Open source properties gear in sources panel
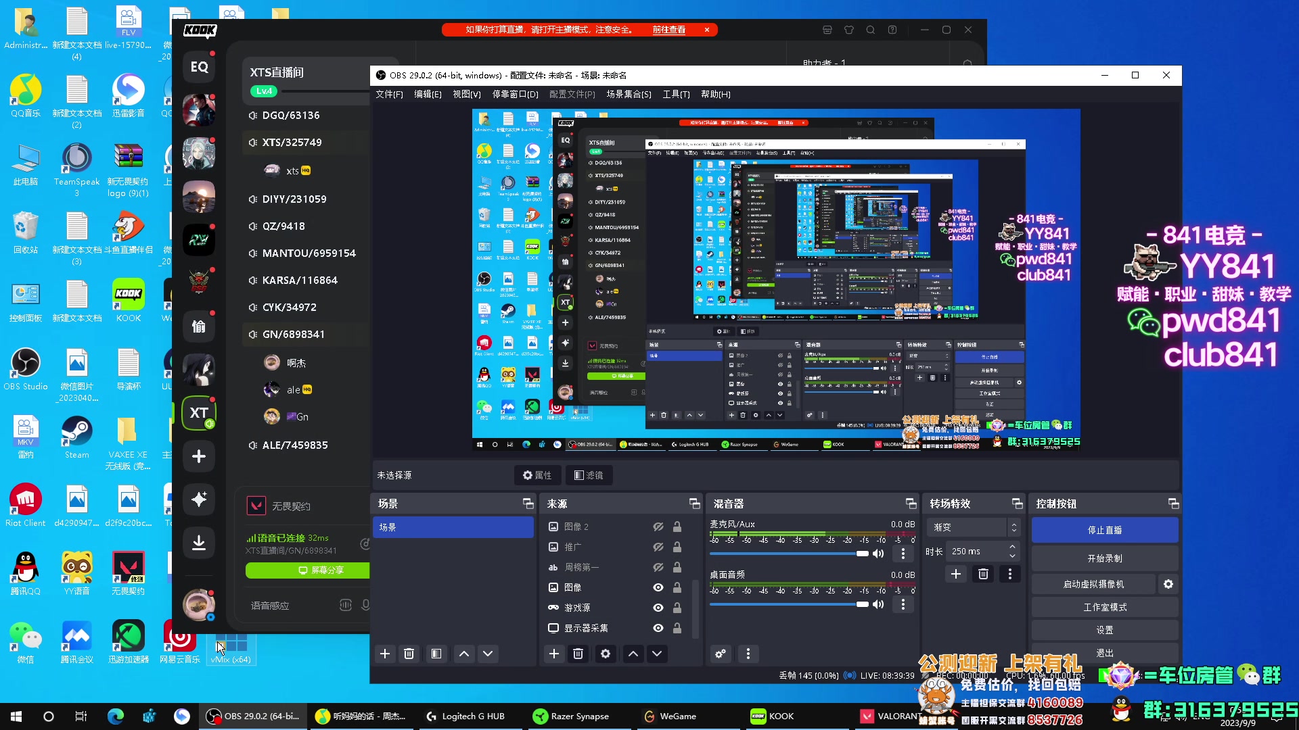Screen dimensions: 1299x730 [605, 654]
